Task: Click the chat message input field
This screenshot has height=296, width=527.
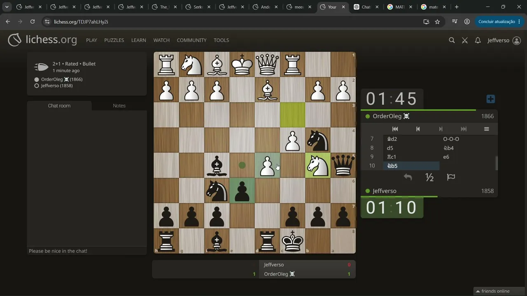Action: 87,251
